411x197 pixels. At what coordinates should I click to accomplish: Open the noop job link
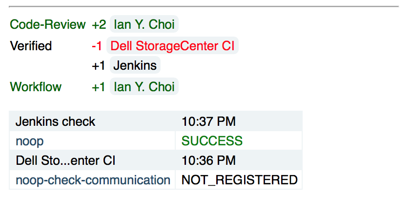click(x=29, y=141)
